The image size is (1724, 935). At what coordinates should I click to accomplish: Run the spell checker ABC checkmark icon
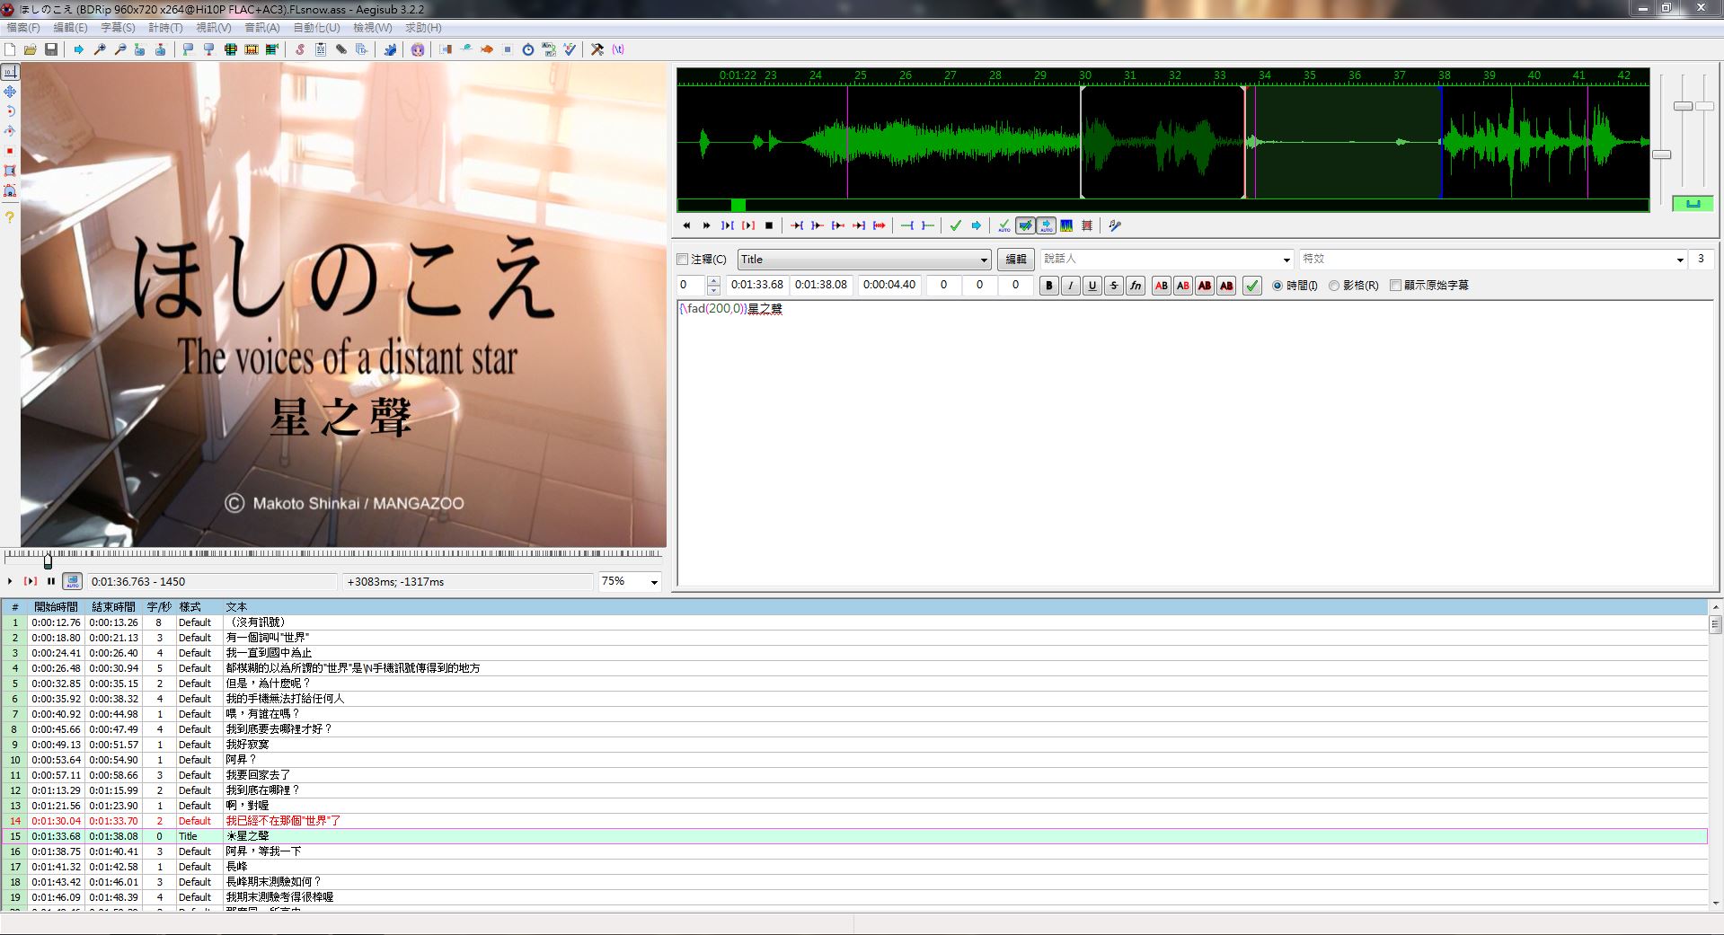point(570,49)
